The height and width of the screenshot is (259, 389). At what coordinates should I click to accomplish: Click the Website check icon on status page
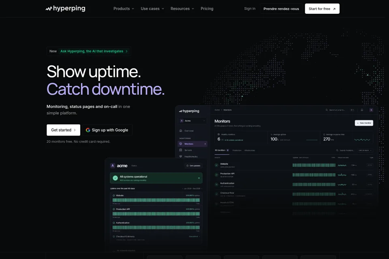coord(114,195)
